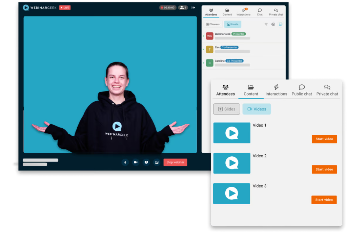
Task: Toggle the camera button off
Action: click(x=136, y=162)
